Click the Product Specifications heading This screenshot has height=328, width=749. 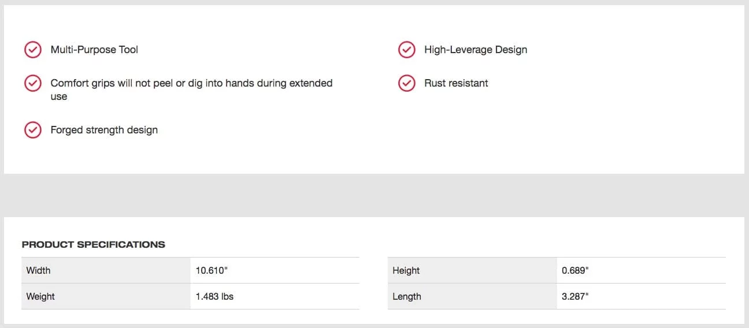click(x=94, y=244)
